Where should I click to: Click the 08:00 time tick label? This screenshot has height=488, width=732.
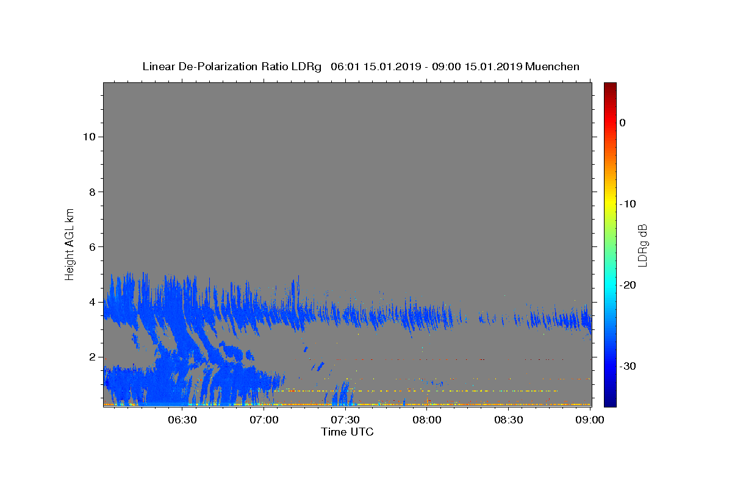(x=427, y=420)
